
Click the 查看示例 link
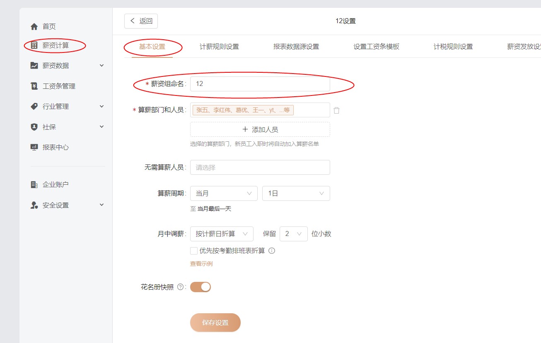(x=201, y=264)
